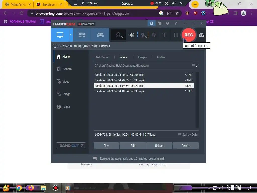Switch to the Bandicam Chrome tab
This screenshot has height=193, width=257.
point(49,5)
